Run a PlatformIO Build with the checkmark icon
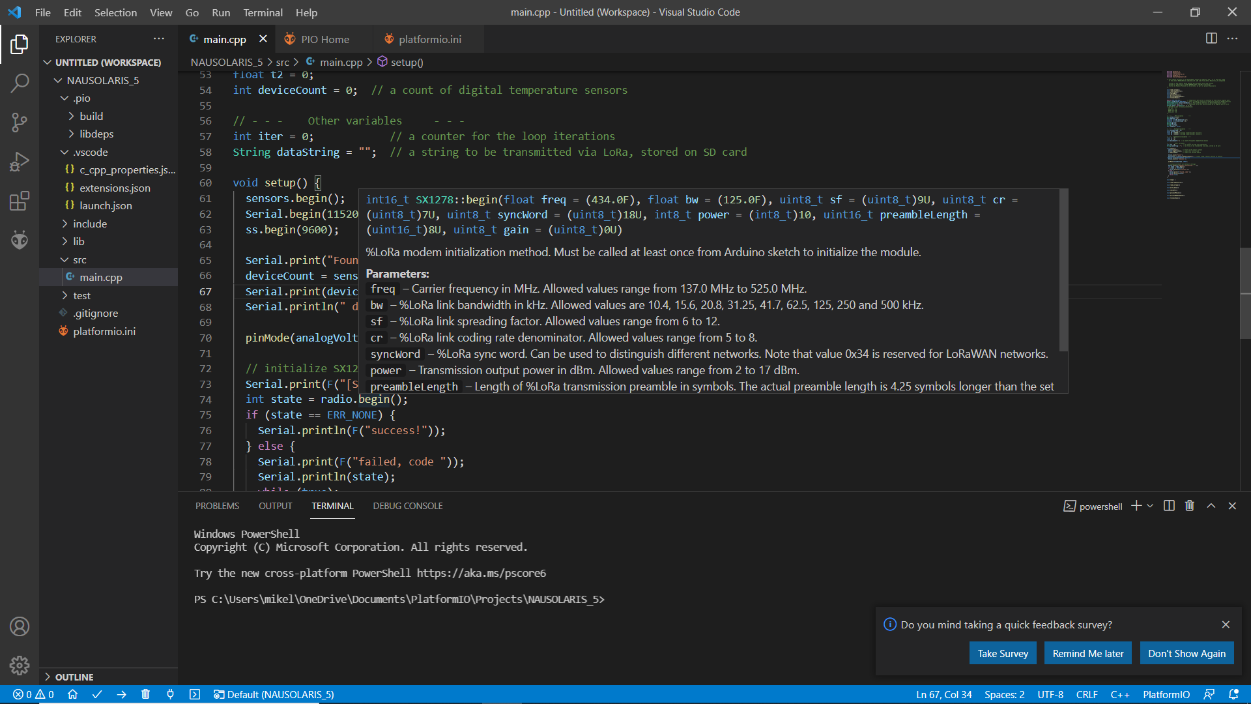Image resolution: width=1251 pixels, height=704 pixels. pos(97,694)
